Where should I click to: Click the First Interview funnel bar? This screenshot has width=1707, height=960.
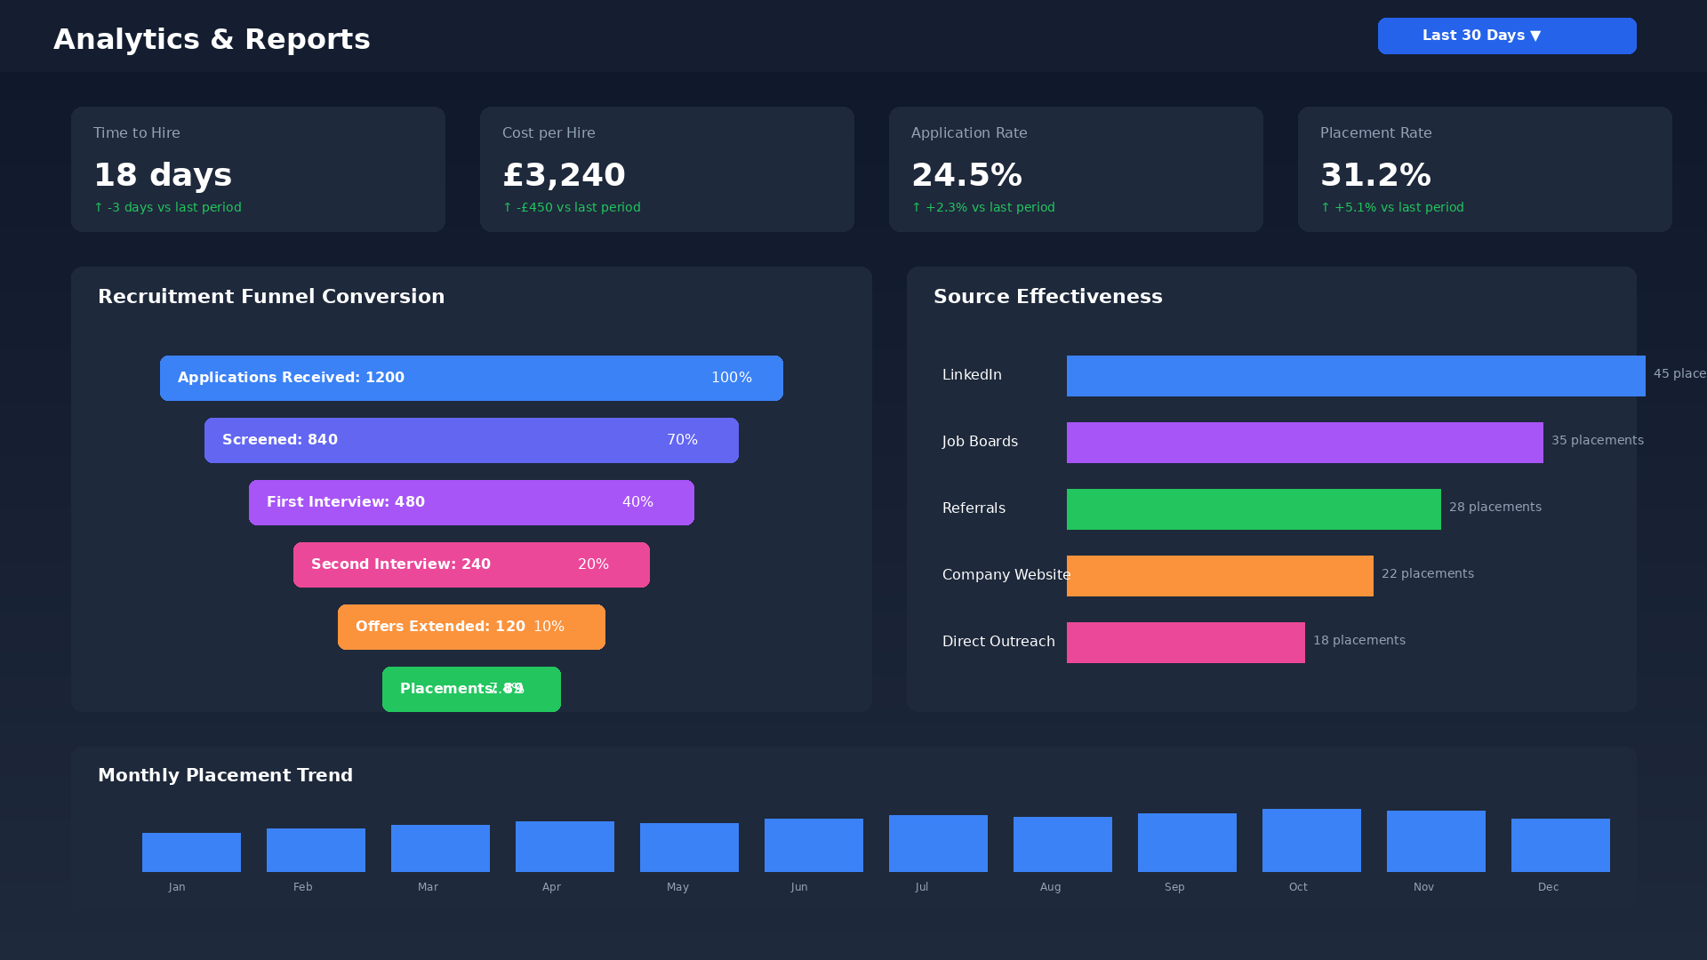tap(471, 502)
